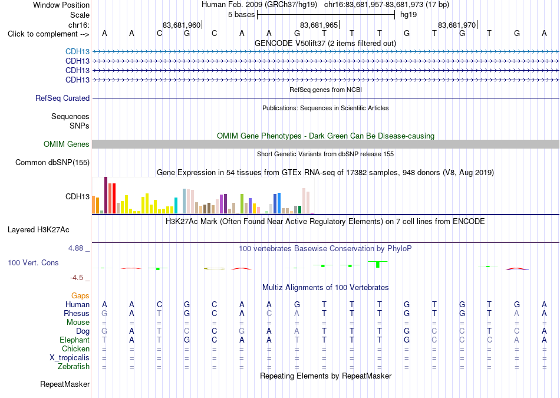Open the GTEx CDH13 expression bar chart
The height and width of the screenshot is (398, 560).
click(x=203, y=195)
